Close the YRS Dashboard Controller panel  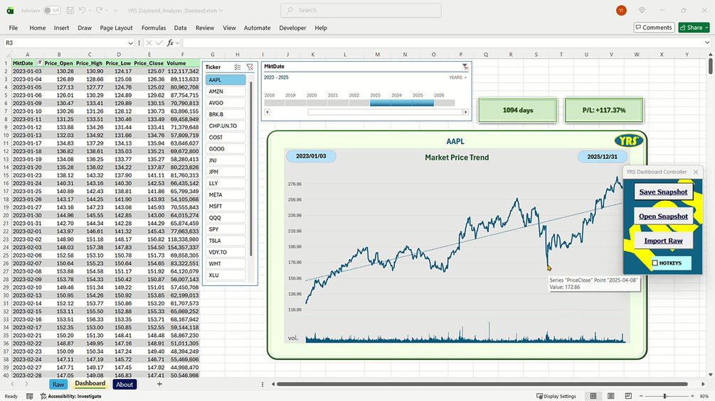point(695,172)
